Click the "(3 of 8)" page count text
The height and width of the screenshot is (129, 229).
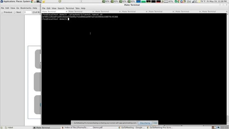tap(36, 12)
